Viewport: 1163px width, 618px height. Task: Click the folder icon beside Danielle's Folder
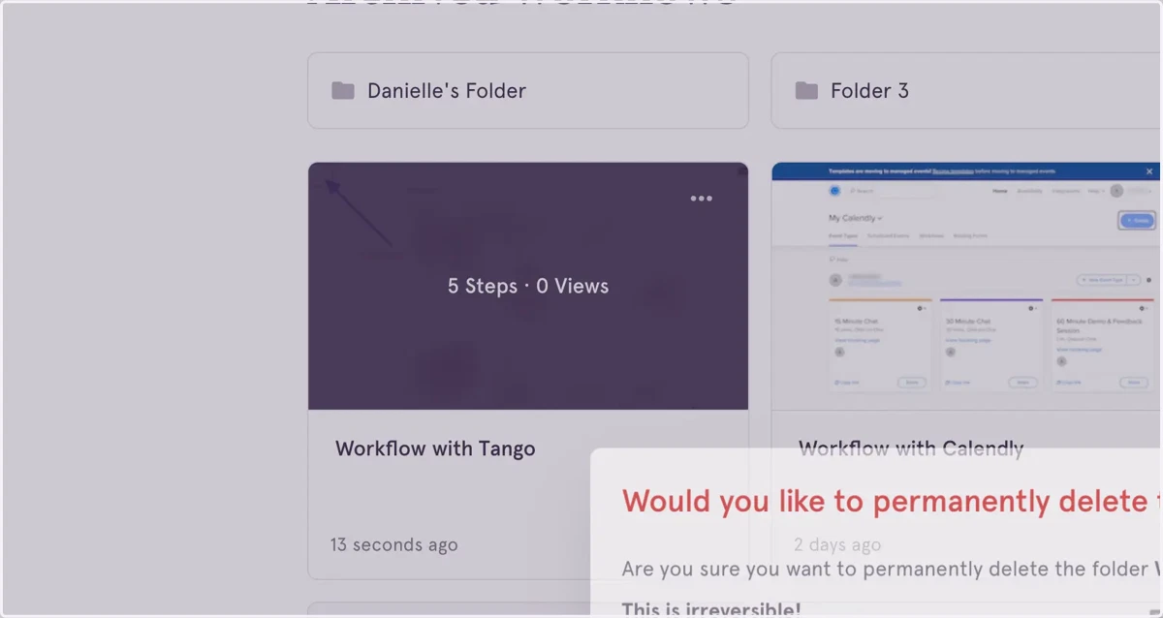343,91
